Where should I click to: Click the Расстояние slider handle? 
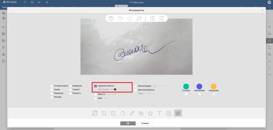[115, 89]
